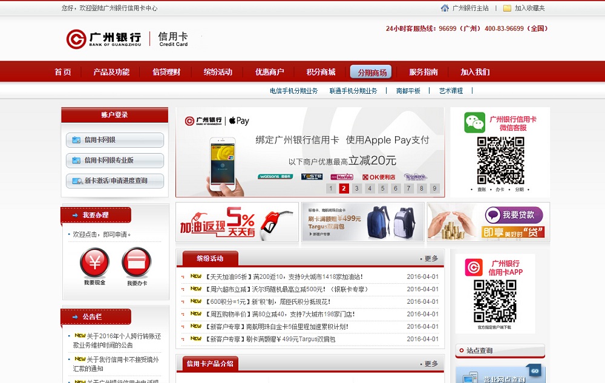Screen dimensions: 605x383
Task: Open notice 关于2016年个人跨行转账还款业务维护
Action: click(117, 341)
